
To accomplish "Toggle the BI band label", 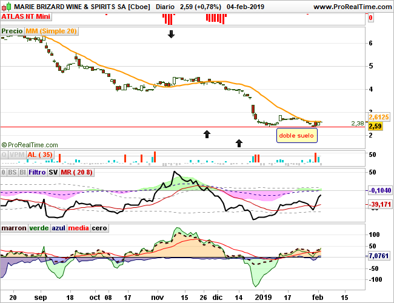I will [23, 172].
